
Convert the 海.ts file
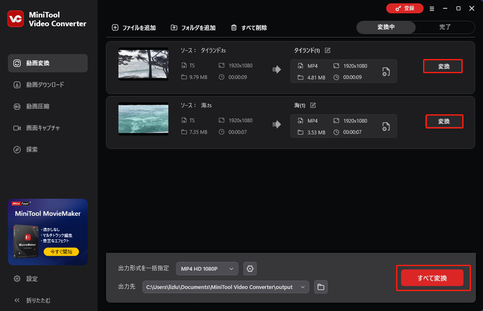click(444, 121)
